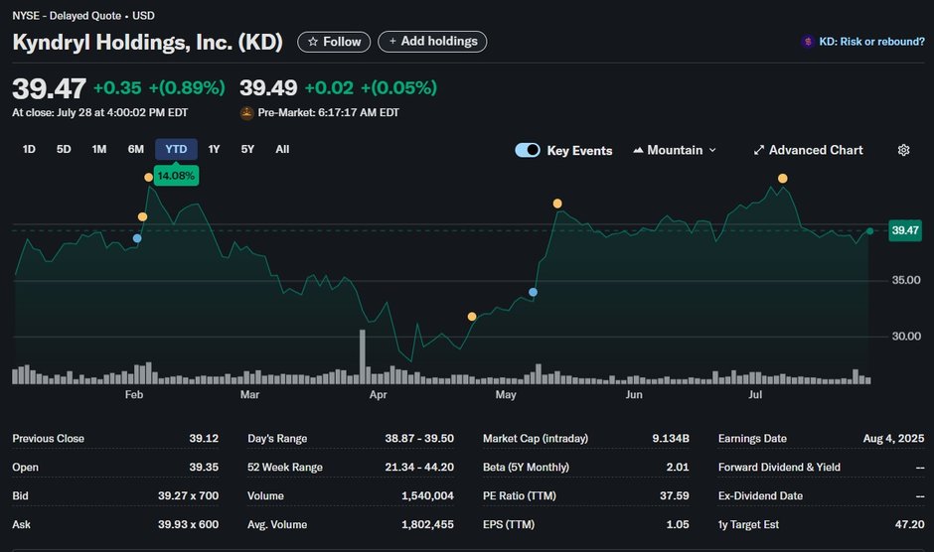Click the '1y Target Est' label
Screen dimensions: 934x552
[748, 524]
